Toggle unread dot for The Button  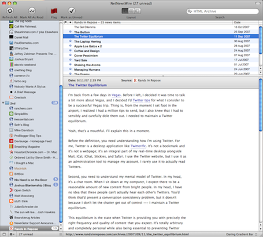[71, 31]
